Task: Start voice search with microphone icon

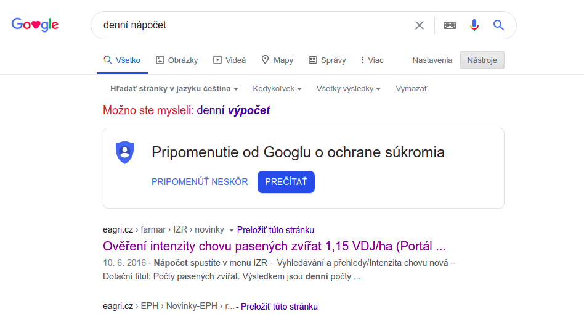Action: coord(474,25)
